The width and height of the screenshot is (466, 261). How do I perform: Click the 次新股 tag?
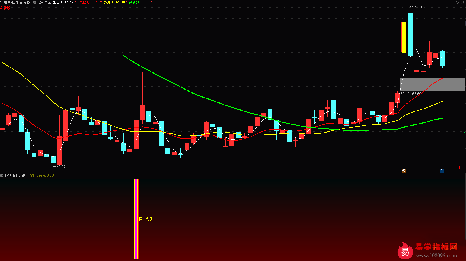[5, 8]
